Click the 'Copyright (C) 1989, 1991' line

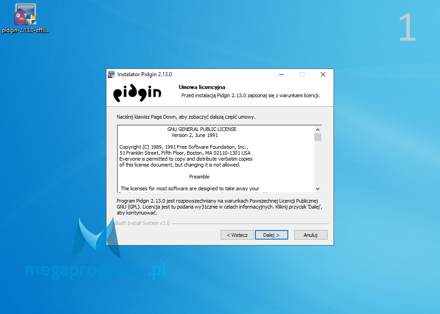[184, 147]
